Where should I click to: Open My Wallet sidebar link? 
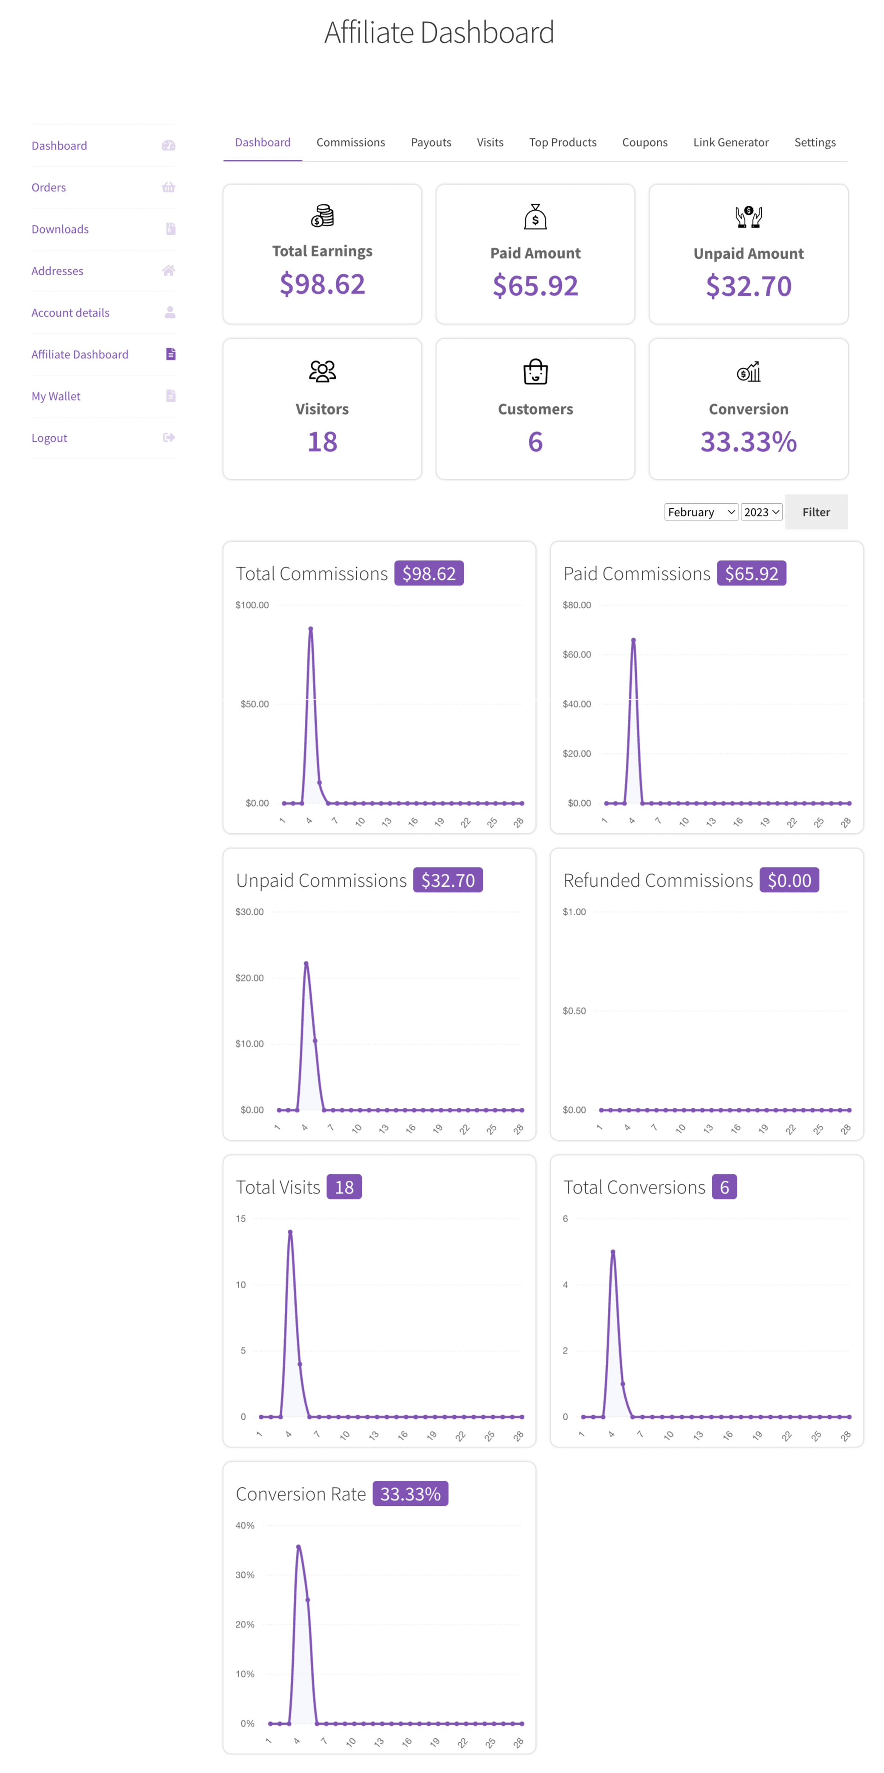[x=56, y=396]
